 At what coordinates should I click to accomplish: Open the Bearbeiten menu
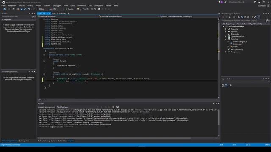[12, 5]
